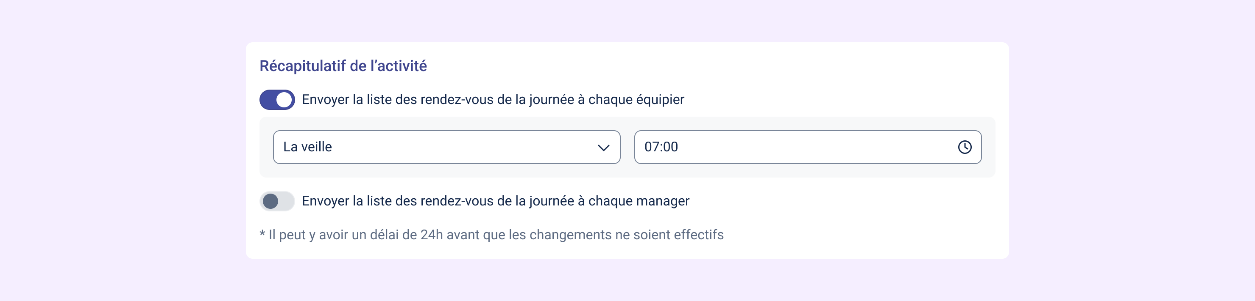This screenshot has width=1255, height=301.
Task: Disable sending daily appointments to each équipier
Action: click(x=277, y=99)
